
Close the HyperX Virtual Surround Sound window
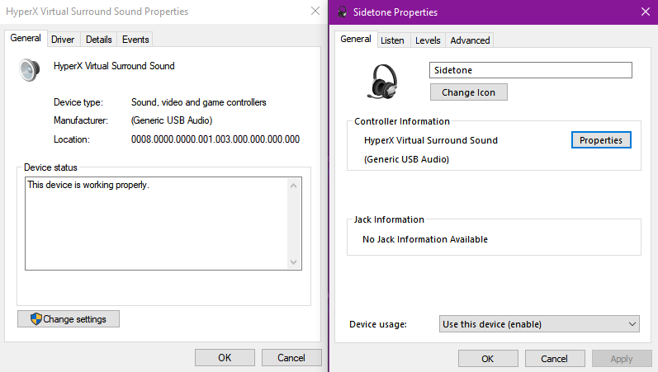(315, 12)
